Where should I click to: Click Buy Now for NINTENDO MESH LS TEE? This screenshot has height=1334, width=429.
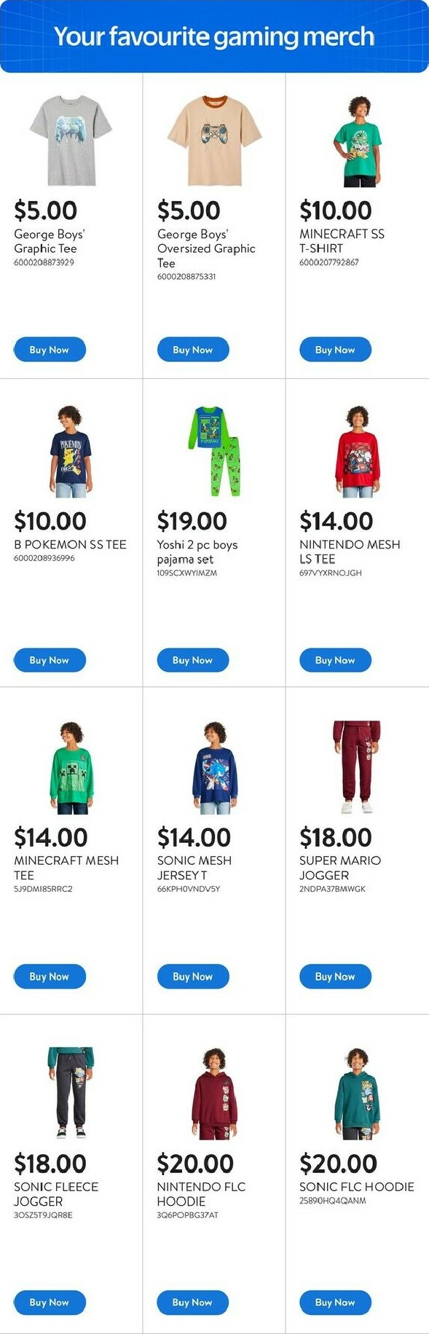click(x=335, y=660)
